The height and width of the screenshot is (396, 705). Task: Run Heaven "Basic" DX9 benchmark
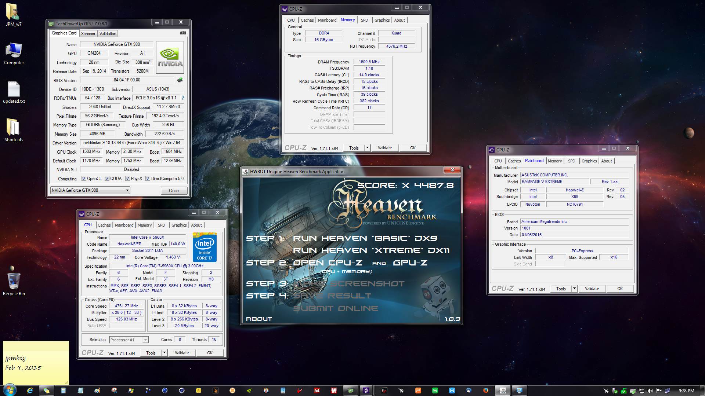coord(365,238)
